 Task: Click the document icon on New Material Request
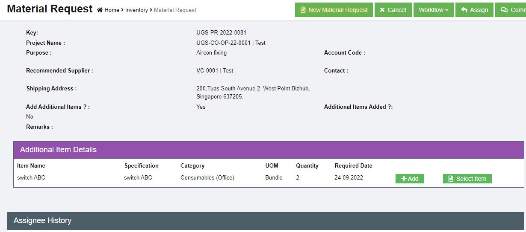point(303,10)
